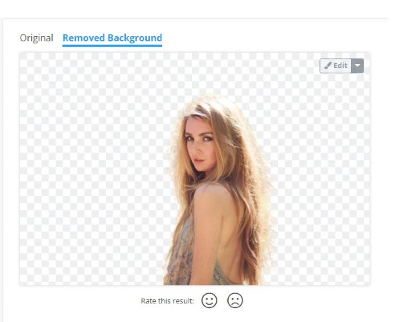The image size is (400, 322).
Task: Click the checkerboard area above the woman's head
Action: (209, 73)
